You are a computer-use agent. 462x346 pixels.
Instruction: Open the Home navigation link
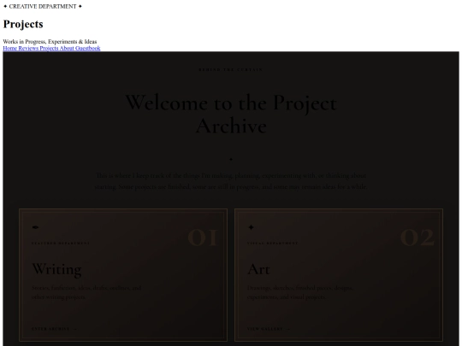pos(10,48)
